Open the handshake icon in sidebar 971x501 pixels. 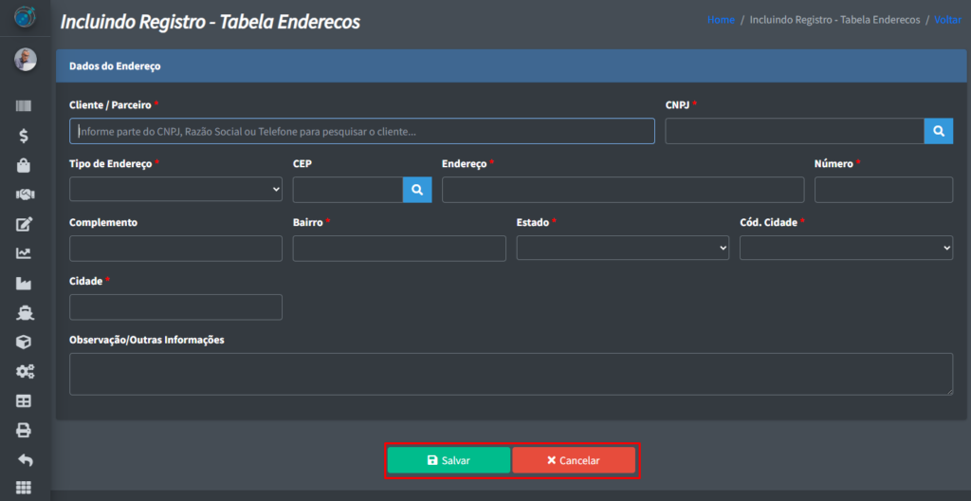click(x=25, y=195)
